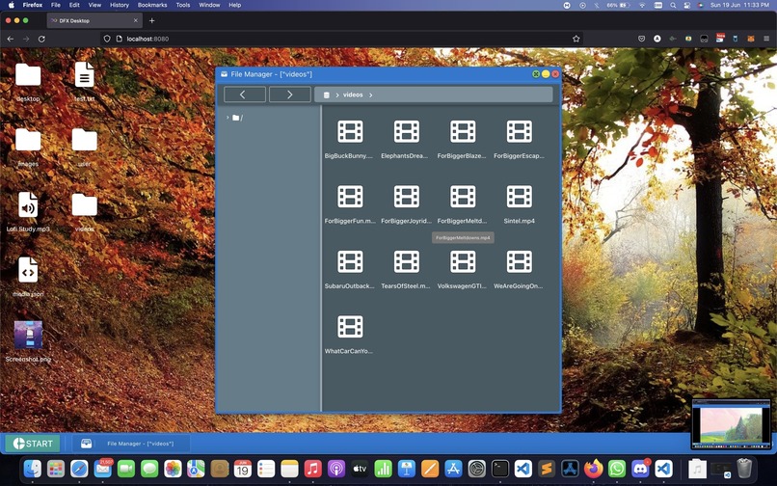Open the Bookmarks menu in menu bar
The height and width of the screenshot is (486, 777).
(x=152, y=5)
